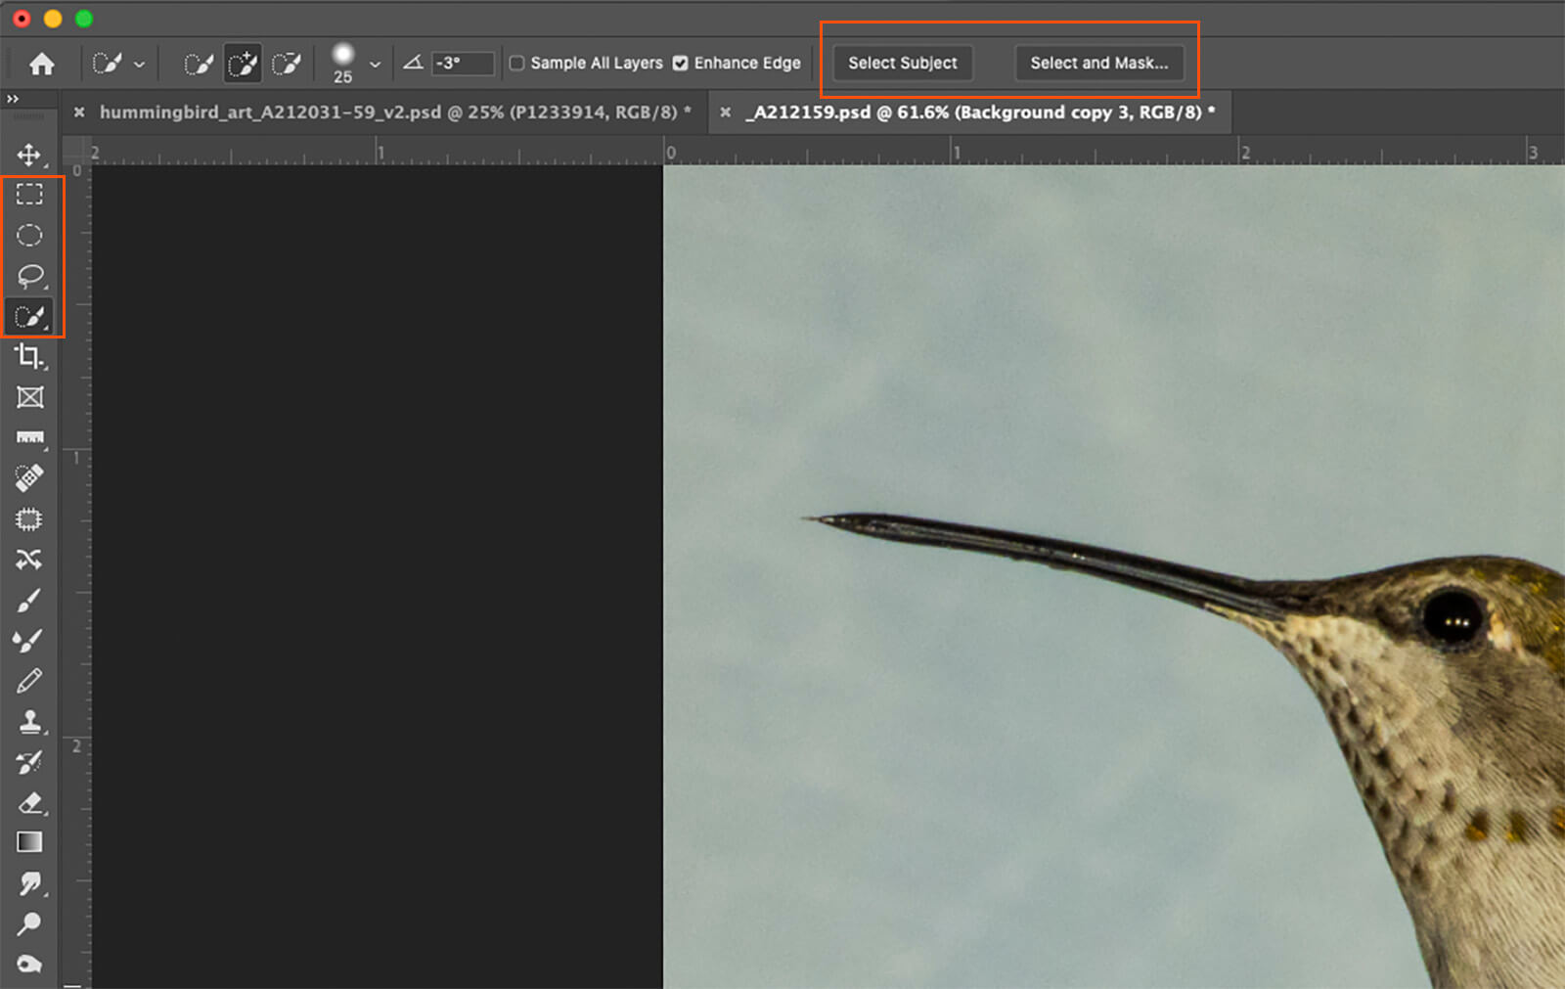
Task: Click the brush angle input field
Action: [x=462, y=64]
